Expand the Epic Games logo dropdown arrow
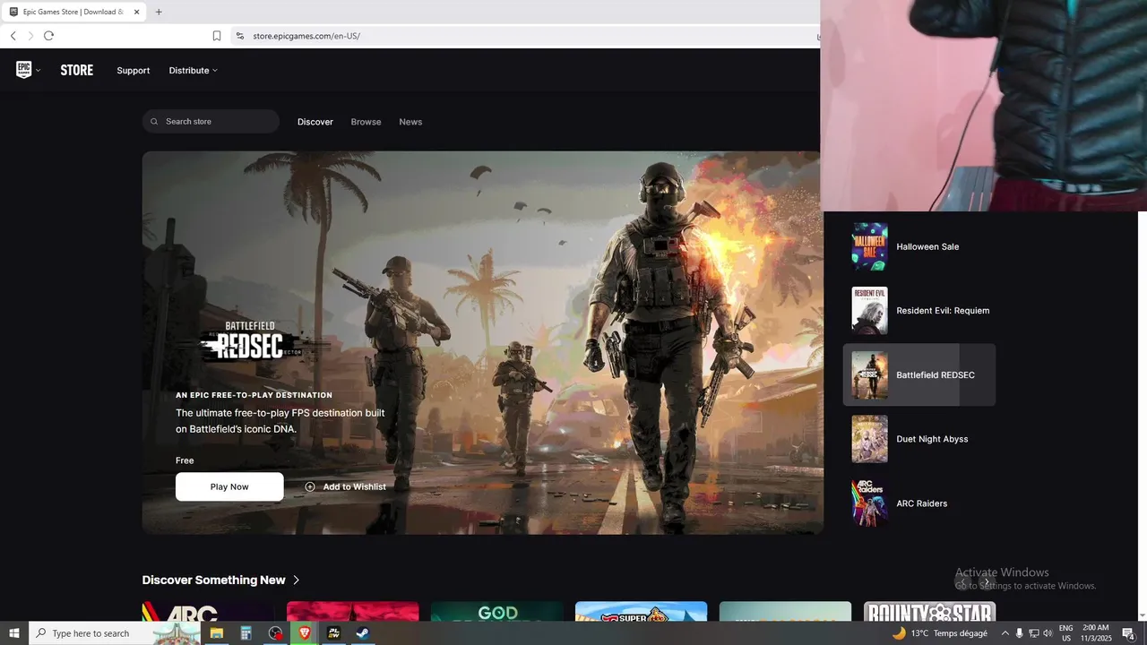Image resolution: width=1147 pixels, height=645 pixels. (38, 71)
